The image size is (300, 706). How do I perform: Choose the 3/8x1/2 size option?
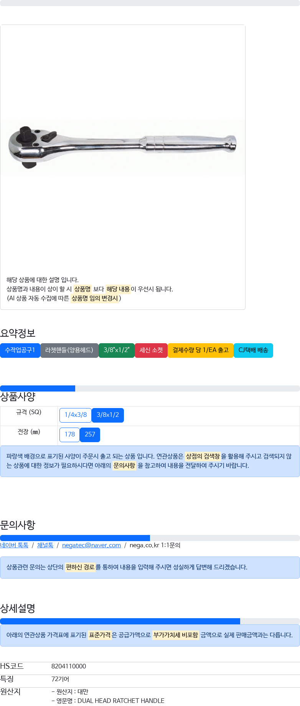[108, 415]
